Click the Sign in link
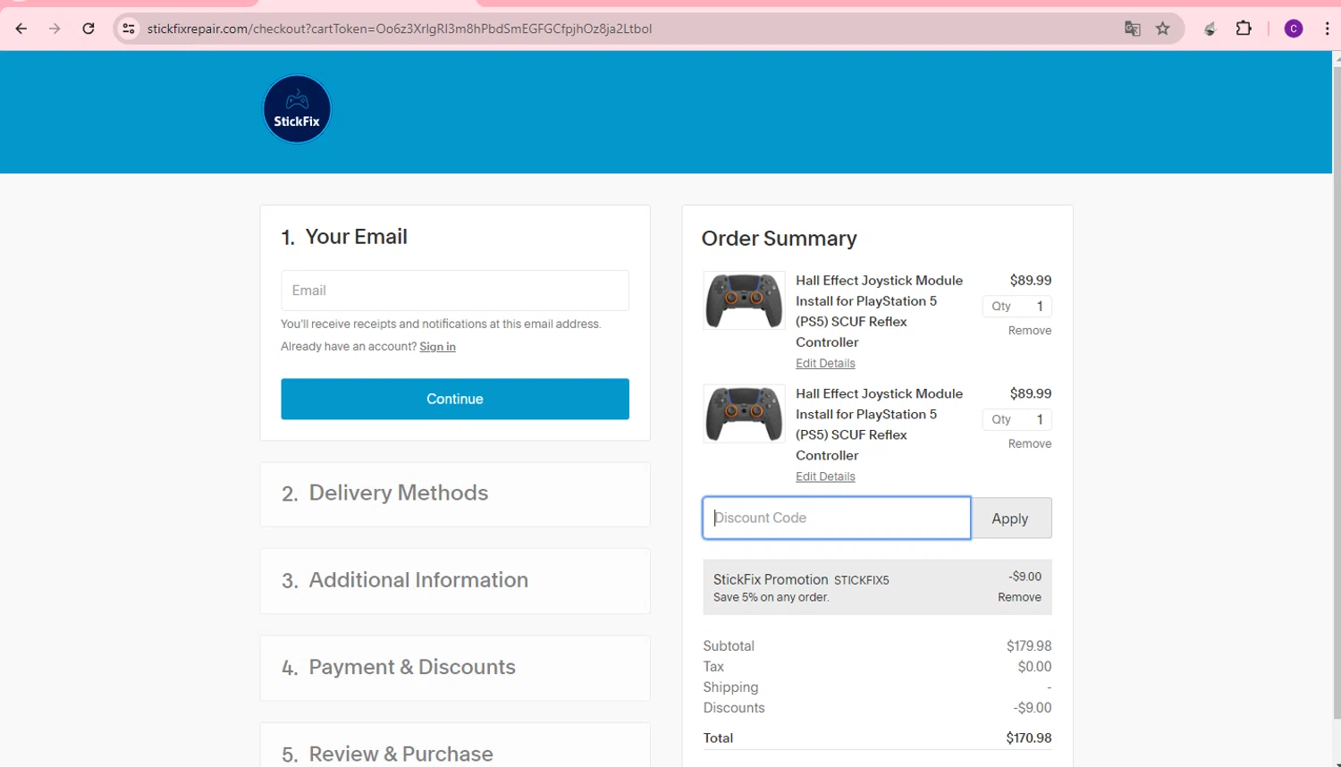 437,347
